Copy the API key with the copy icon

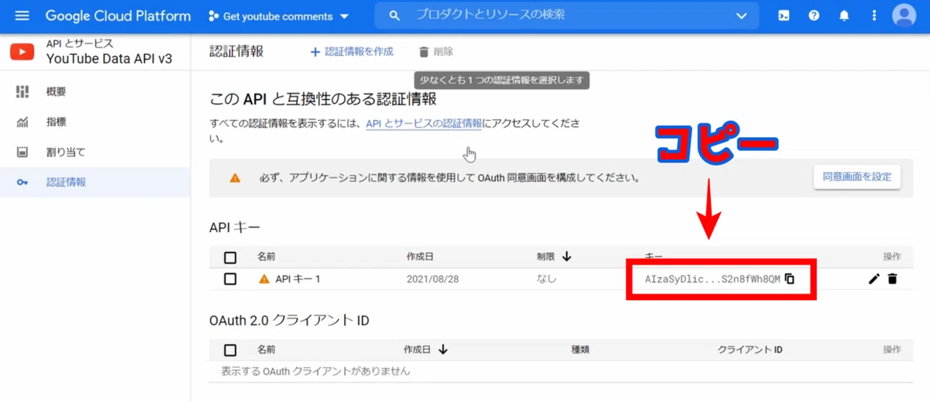790,279
